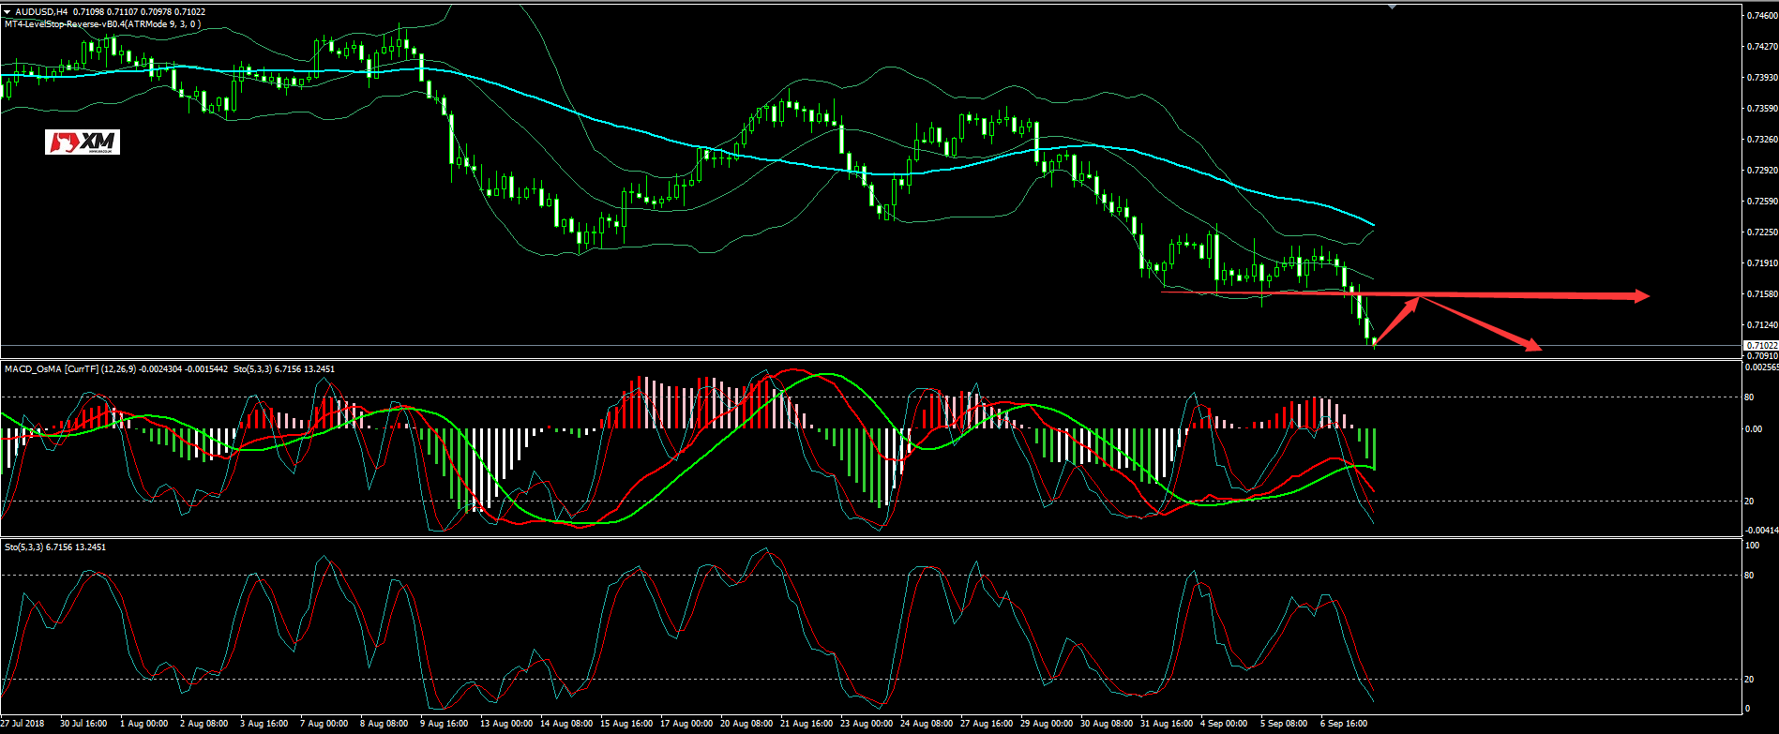This screenshot has height=734, width=1779.
Task: Open the AUDUSD,H4 chart title dropdown arrow
Action: [8, 12]
